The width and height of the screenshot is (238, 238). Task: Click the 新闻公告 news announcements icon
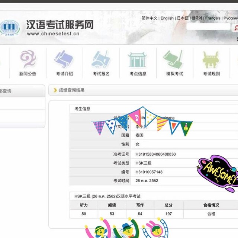click(28, 59)
